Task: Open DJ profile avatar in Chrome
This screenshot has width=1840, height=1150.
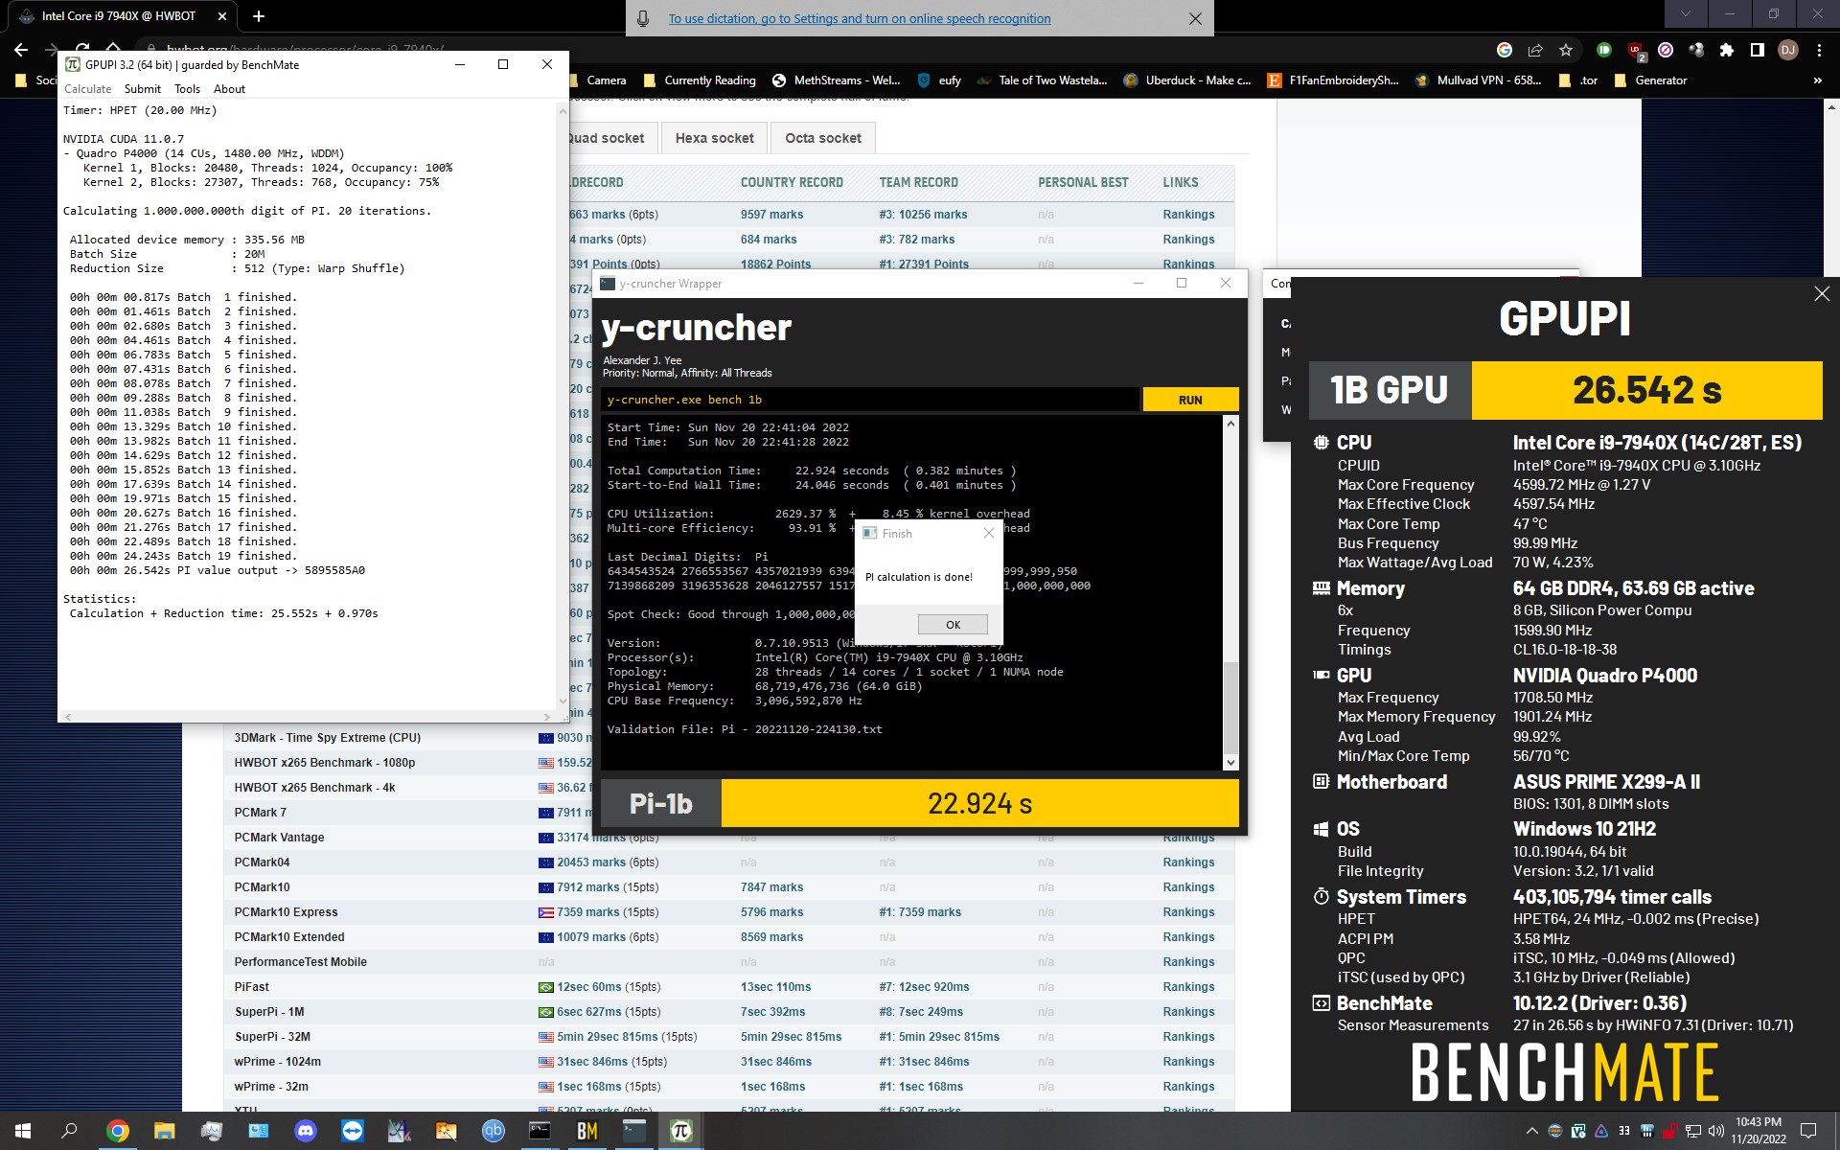Action: click(x=1788, y=50)
